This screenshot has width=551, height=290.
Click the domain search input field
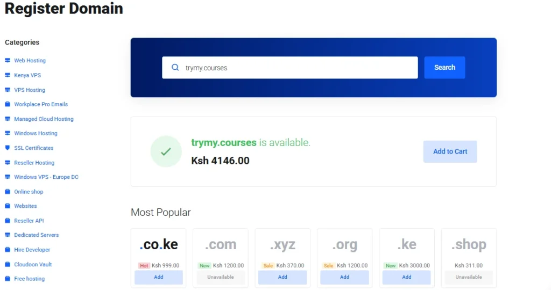(x=290, y=68)
